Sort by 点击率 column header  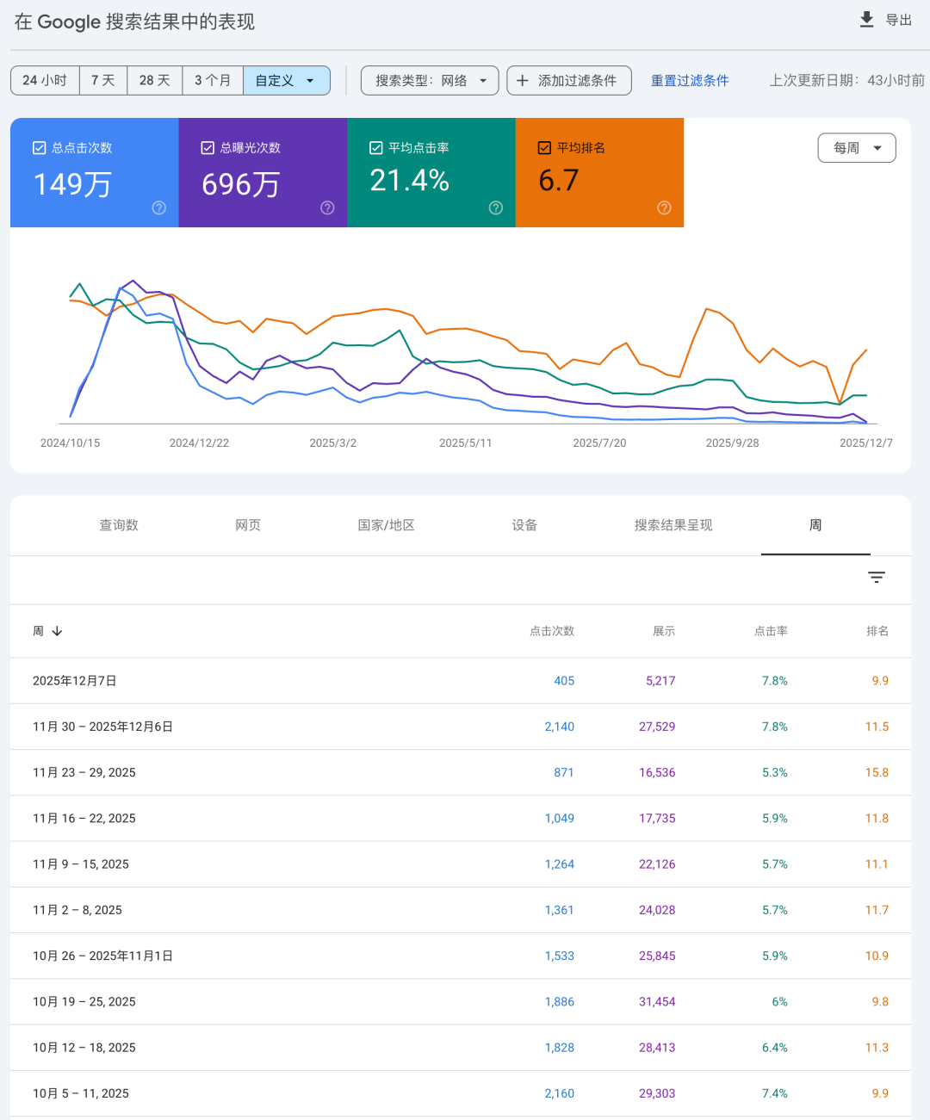pyautogui.click(x=771, y=631)
